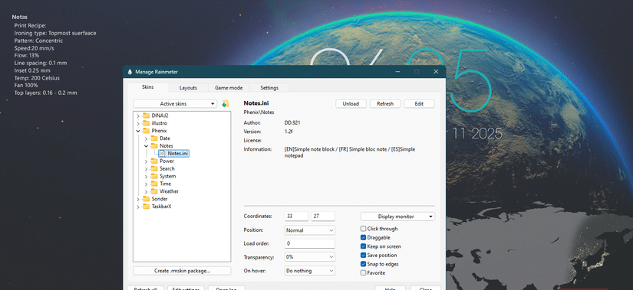Select the Notes.ini tree label

(178, 154)
